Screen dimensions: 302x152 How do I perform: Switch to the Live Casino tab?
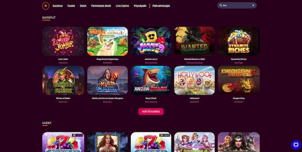point(122,6)
